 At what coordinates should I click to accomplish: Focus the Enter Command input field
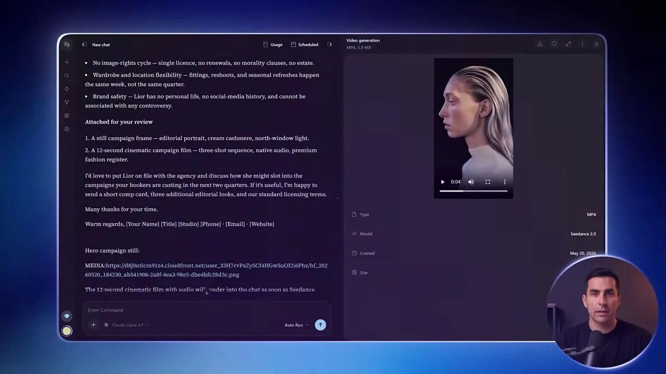[207, 310]
